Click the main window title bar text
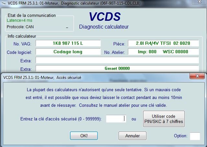This screenshot has width=207, height=147. (x=74, y=3)
